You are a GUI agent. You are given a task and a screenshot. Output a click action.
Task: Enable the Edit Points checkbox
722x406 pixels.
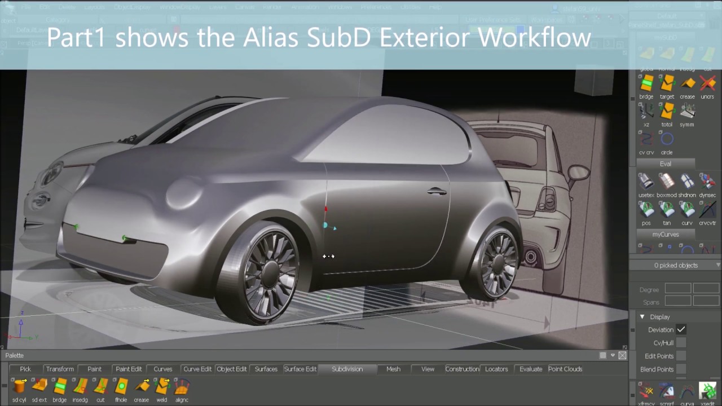681,356
